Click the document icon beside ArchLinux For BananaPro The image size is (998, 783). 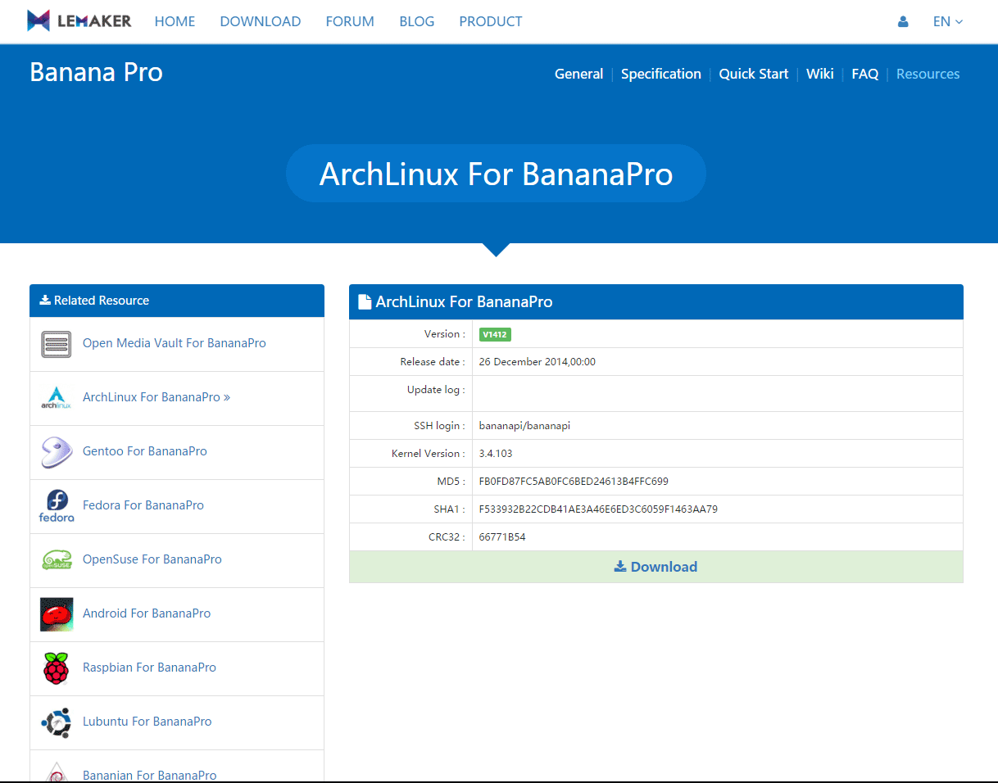(x=364, y=301)
